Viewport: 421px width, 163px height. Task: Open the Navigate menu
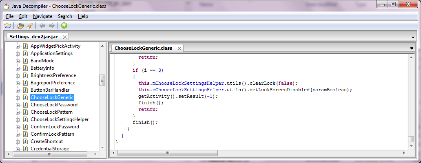pos(42,16)
